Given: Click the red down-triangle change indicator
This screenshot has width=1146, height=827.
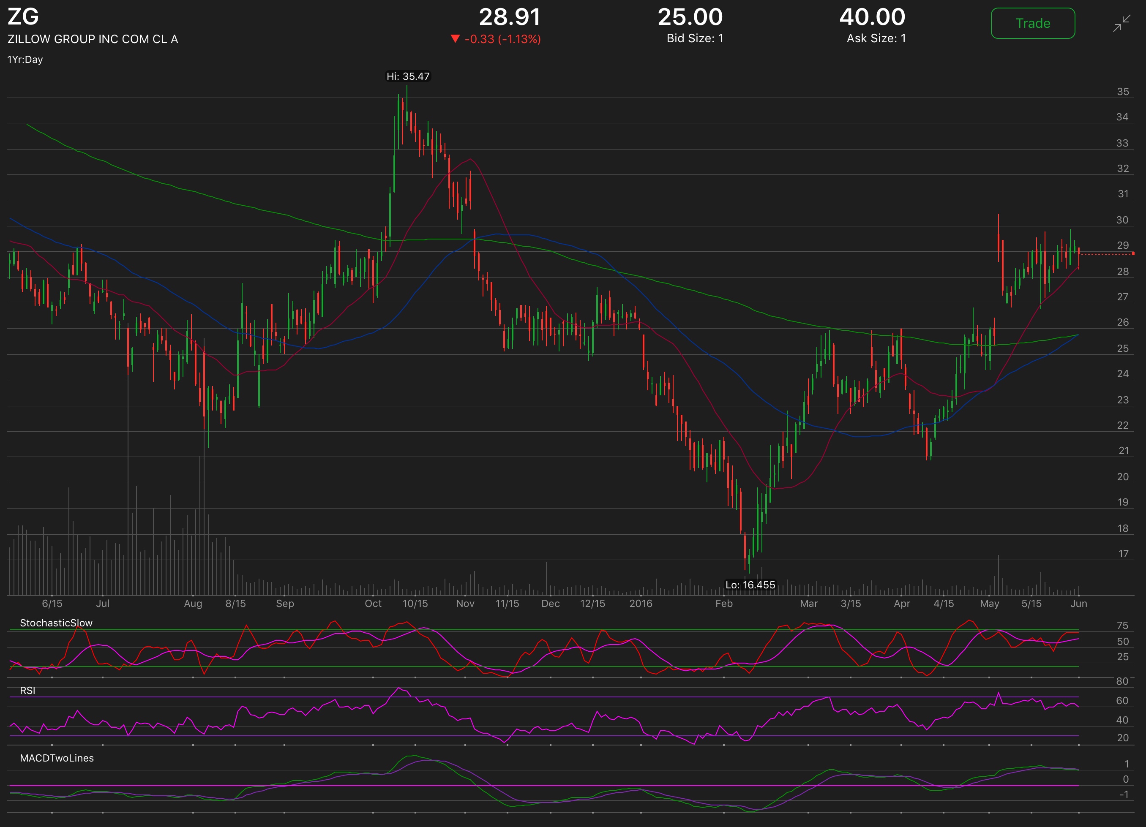Looking at the screenshot, I should (x=455, y=39).
